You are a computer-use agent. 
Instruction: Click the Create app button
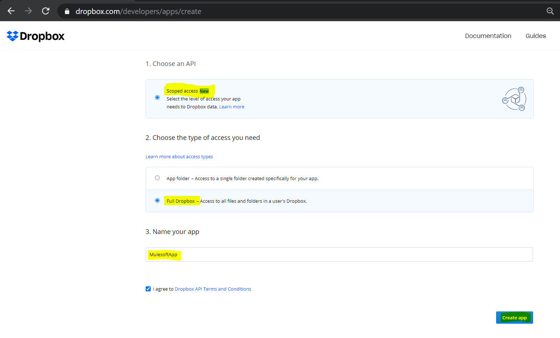[x=514, y=318]
